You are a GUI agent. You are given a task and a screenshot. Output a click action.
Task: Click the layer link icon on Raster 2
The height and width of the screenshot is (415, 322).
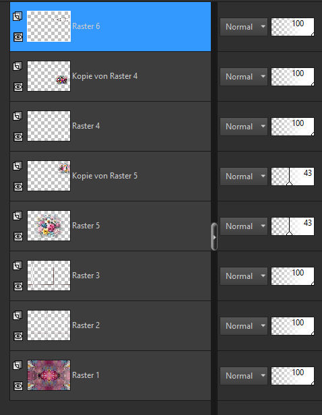(18, 315)
